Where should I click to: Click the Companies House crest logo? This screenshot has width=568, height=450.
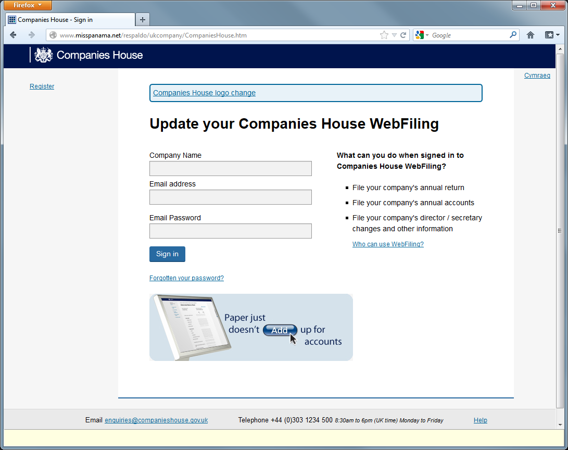tap(43, 55)
